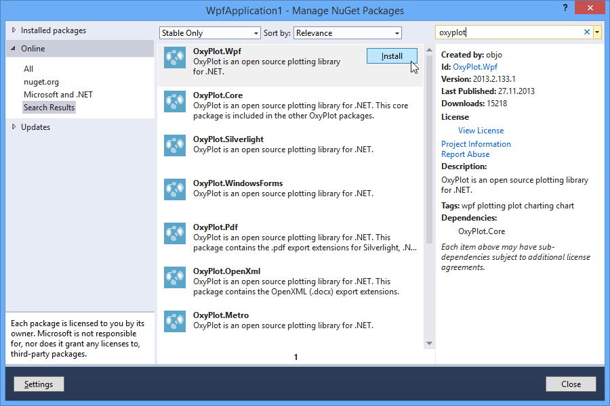
Task: Open the Sort by Relevance dropdown
Action: click(x=347, y=32)
